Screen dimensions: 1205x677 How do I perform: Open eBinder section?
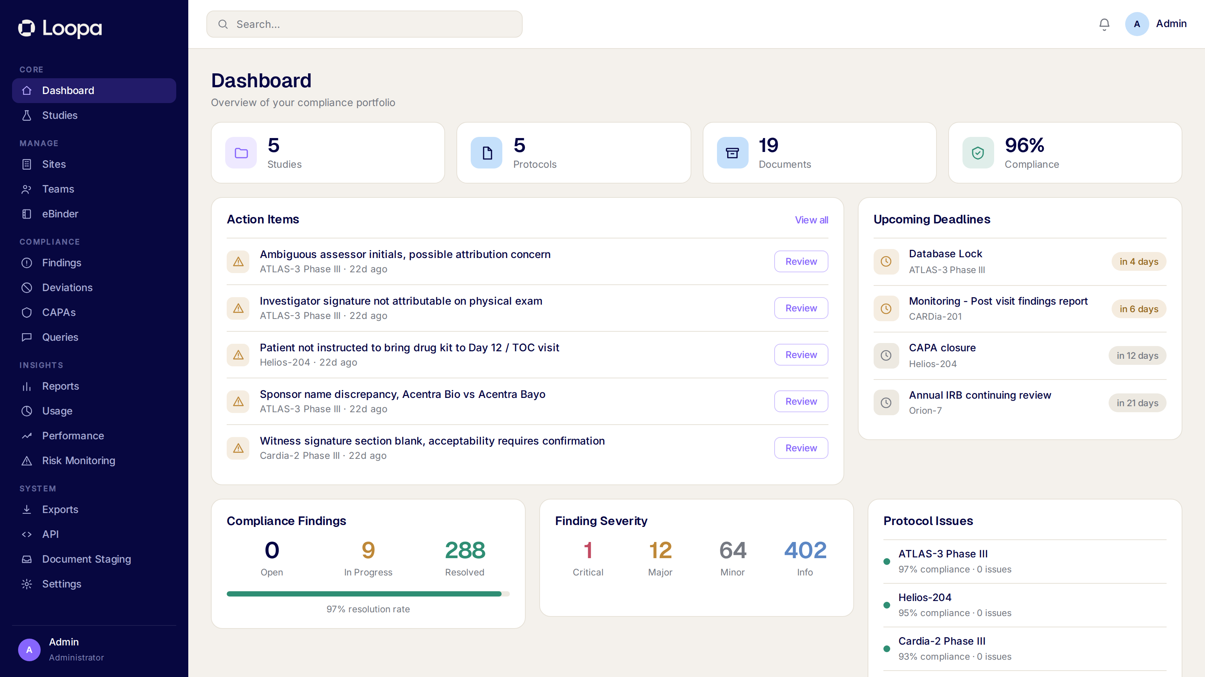pos(94,214)
